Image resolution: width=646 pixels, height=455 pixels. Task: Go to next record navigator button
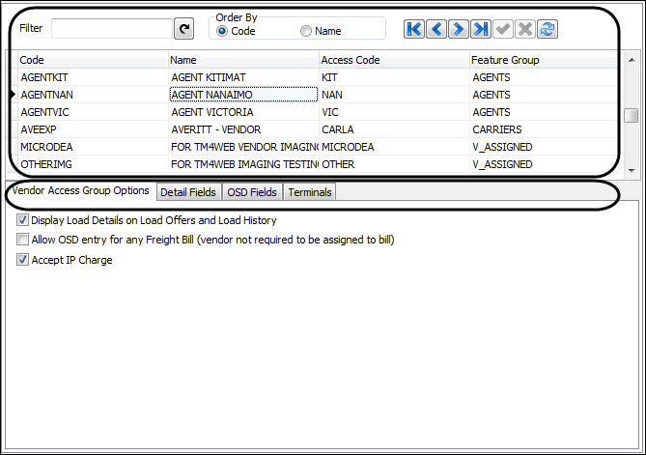coord(459,29)
